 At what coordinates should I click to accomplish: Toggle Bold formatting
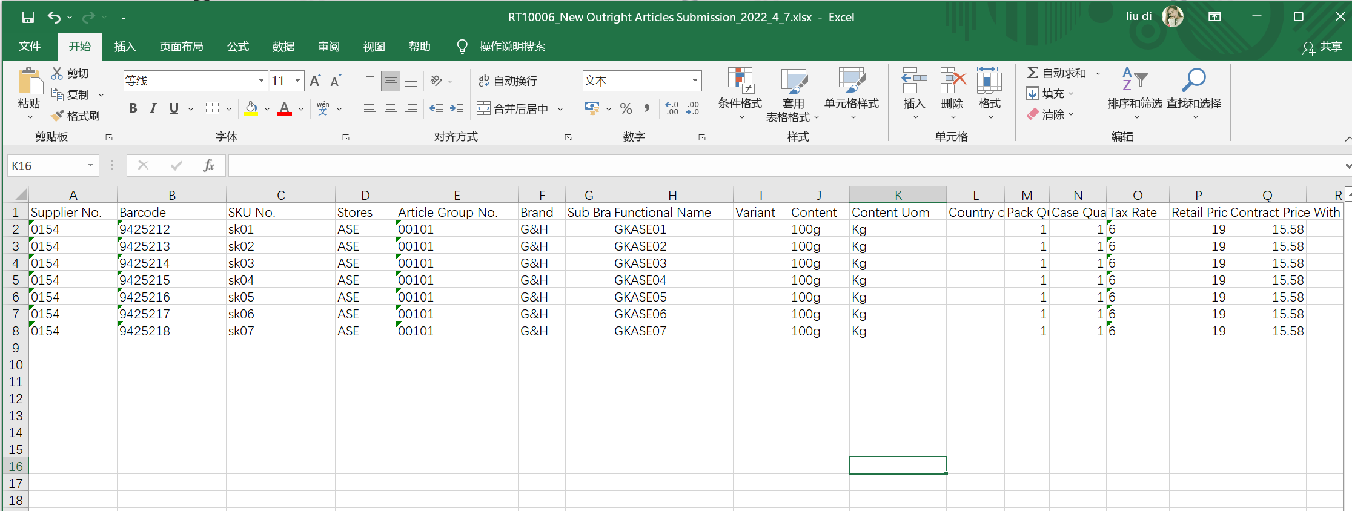[x=133, y=108]
